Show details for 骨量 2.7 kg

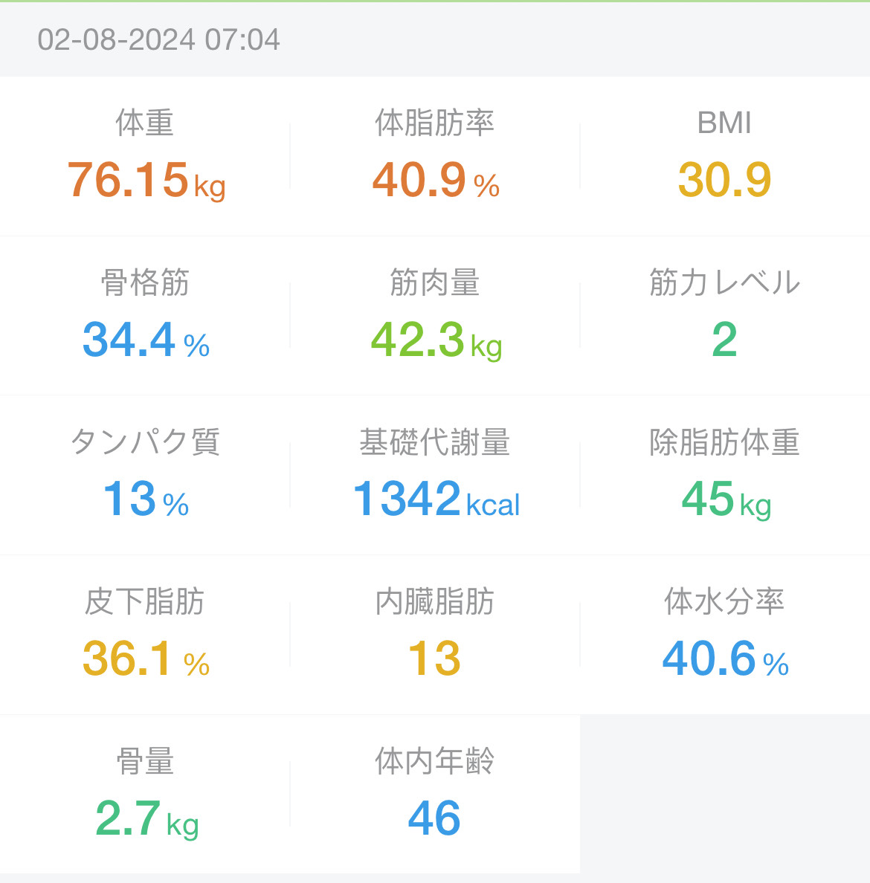pos(145,794)
